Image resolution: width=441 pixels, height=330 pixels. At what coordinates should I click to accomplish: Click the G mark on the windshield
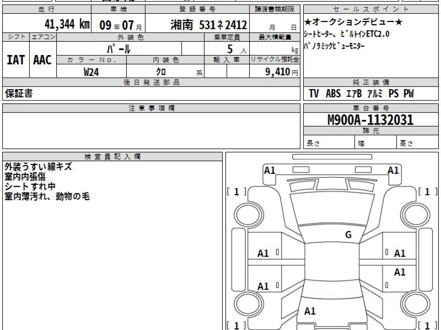tap(348, 235)
